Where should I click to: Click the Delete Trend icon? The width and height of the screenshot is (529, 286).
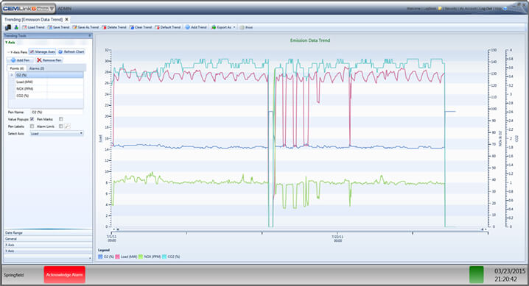104,27
